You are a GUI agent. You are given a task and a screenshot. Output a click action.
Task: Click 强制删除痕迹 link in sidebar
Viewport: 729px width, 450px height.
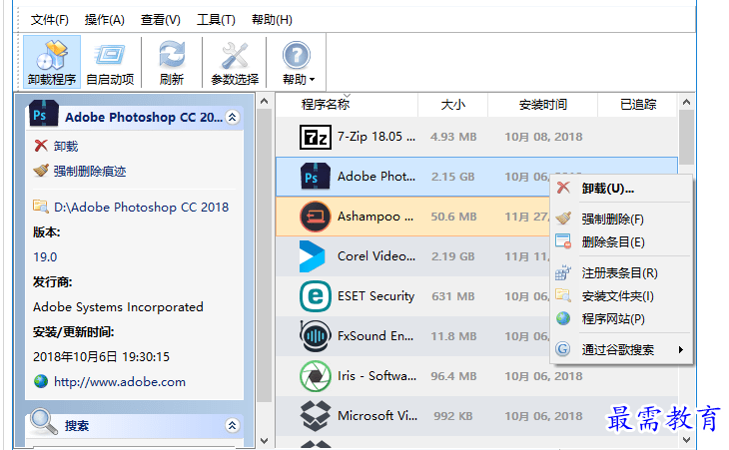point(90,172)
